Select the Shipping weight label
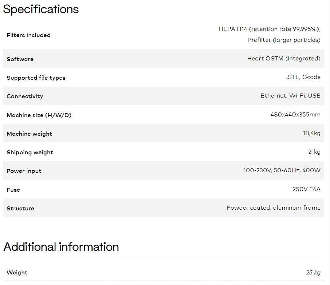The width and height of the screenshot is (330, 285). [x=30, y=153]
